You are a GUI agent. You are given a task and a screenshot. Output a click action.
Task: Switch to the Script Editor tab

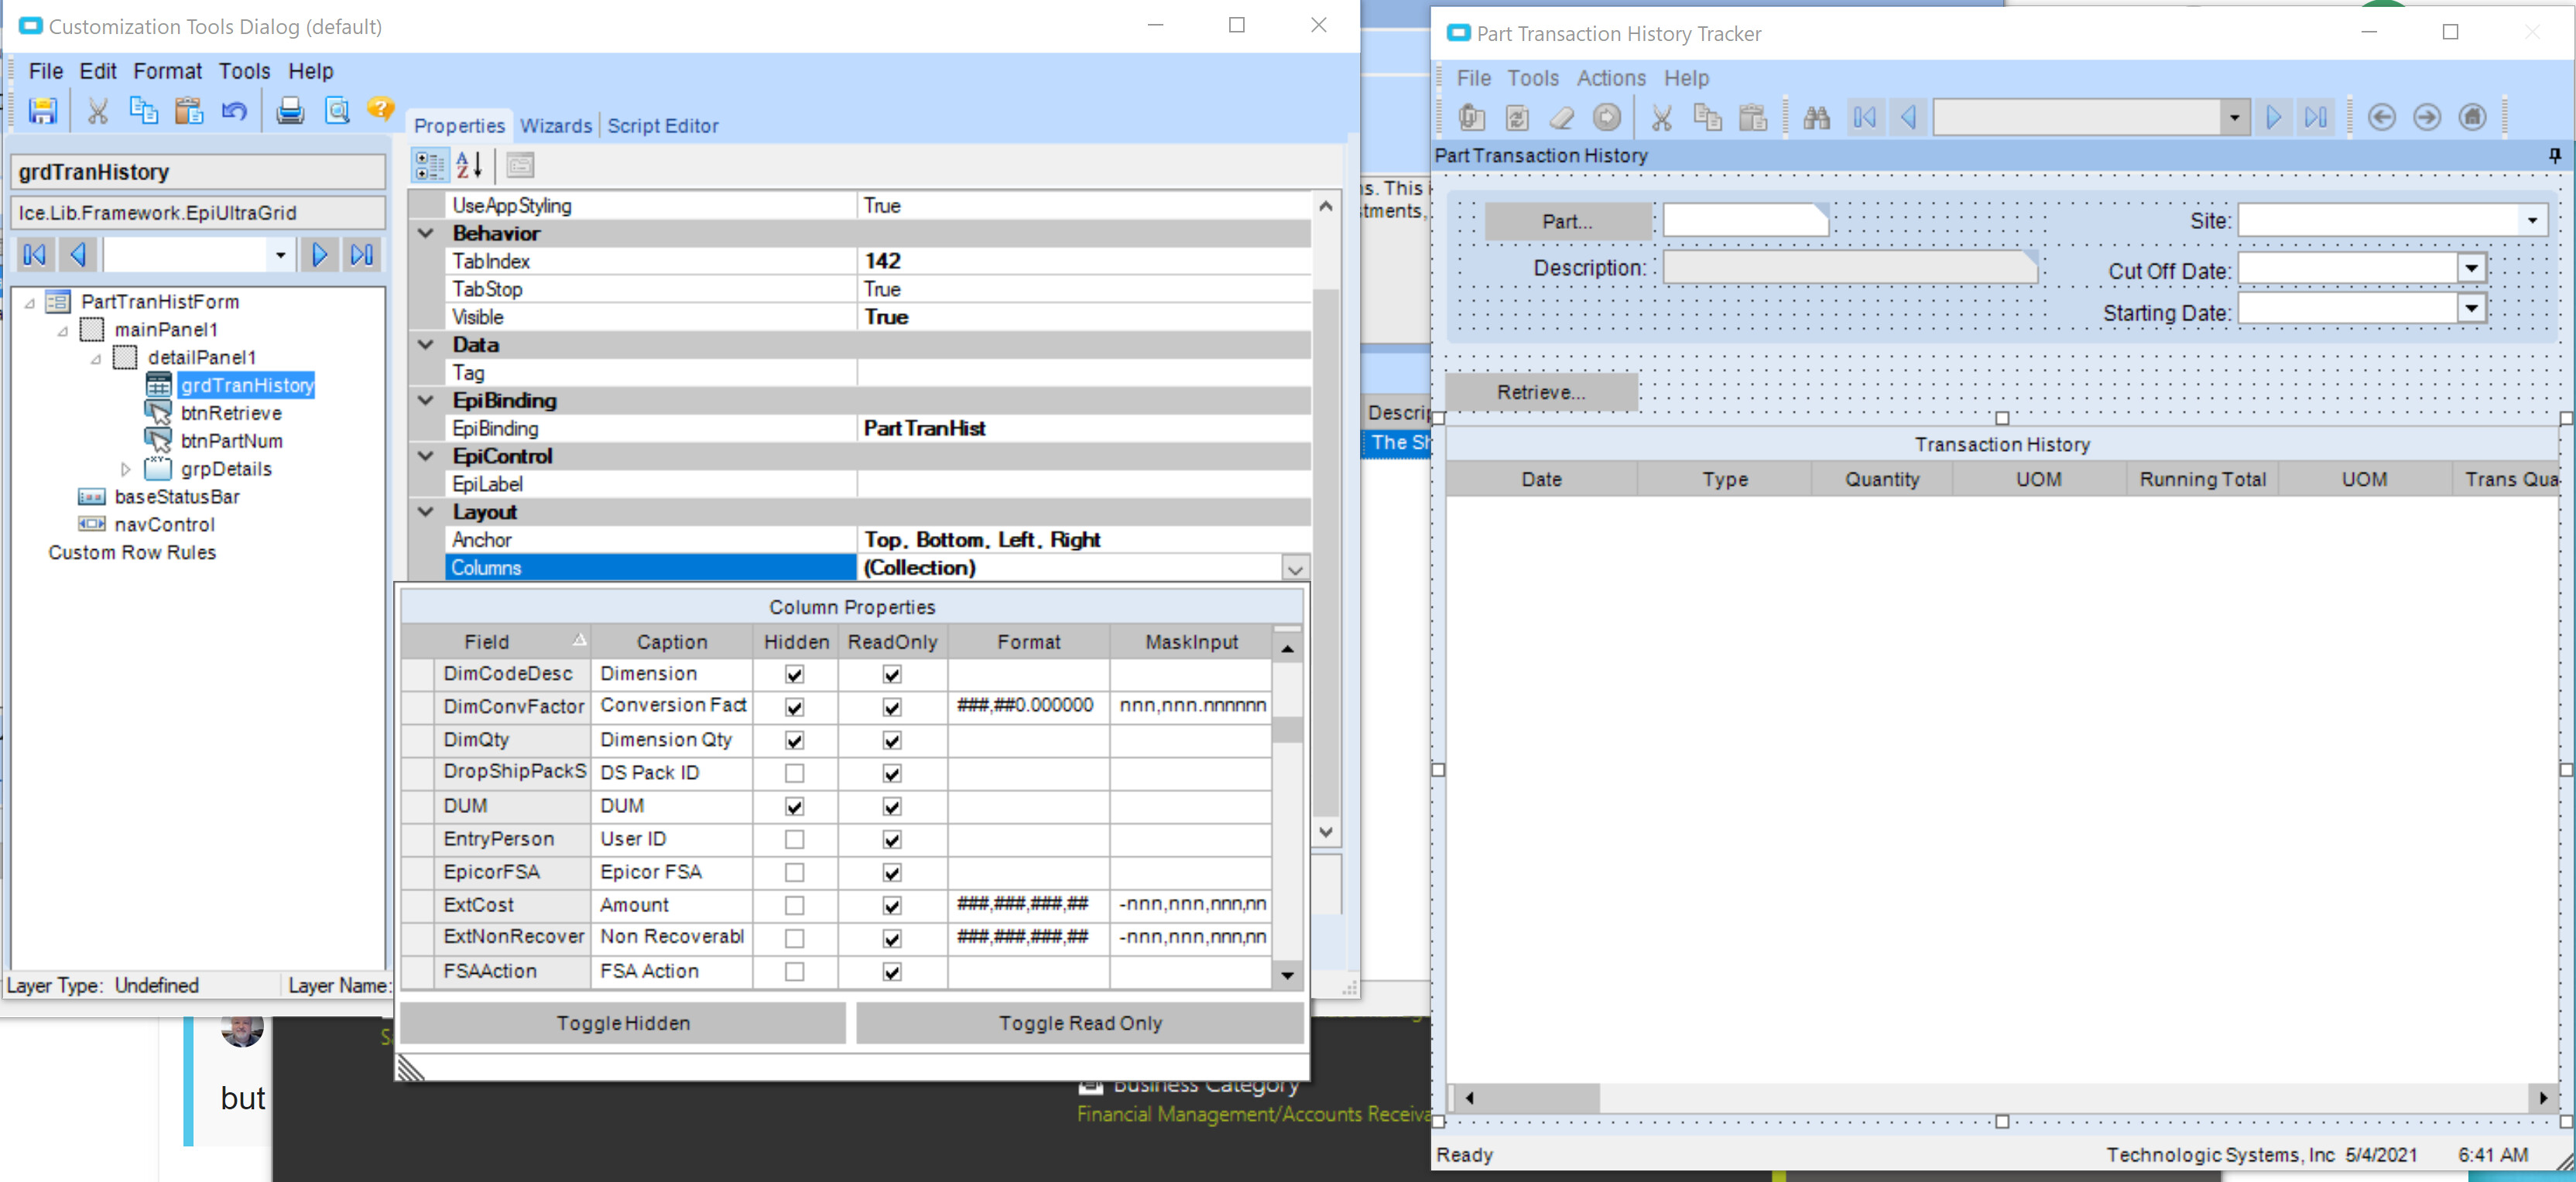click(x=663, y=126)
